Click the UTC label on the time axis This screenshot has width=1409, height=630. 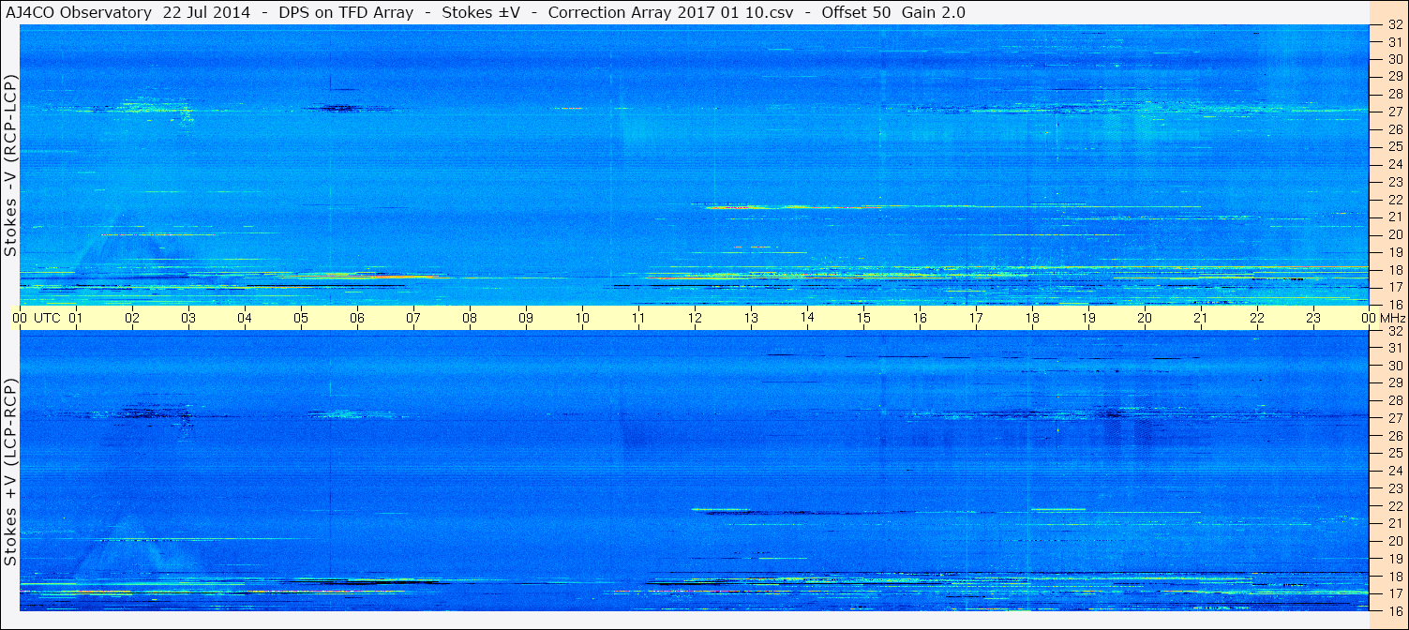coord(47,318)
